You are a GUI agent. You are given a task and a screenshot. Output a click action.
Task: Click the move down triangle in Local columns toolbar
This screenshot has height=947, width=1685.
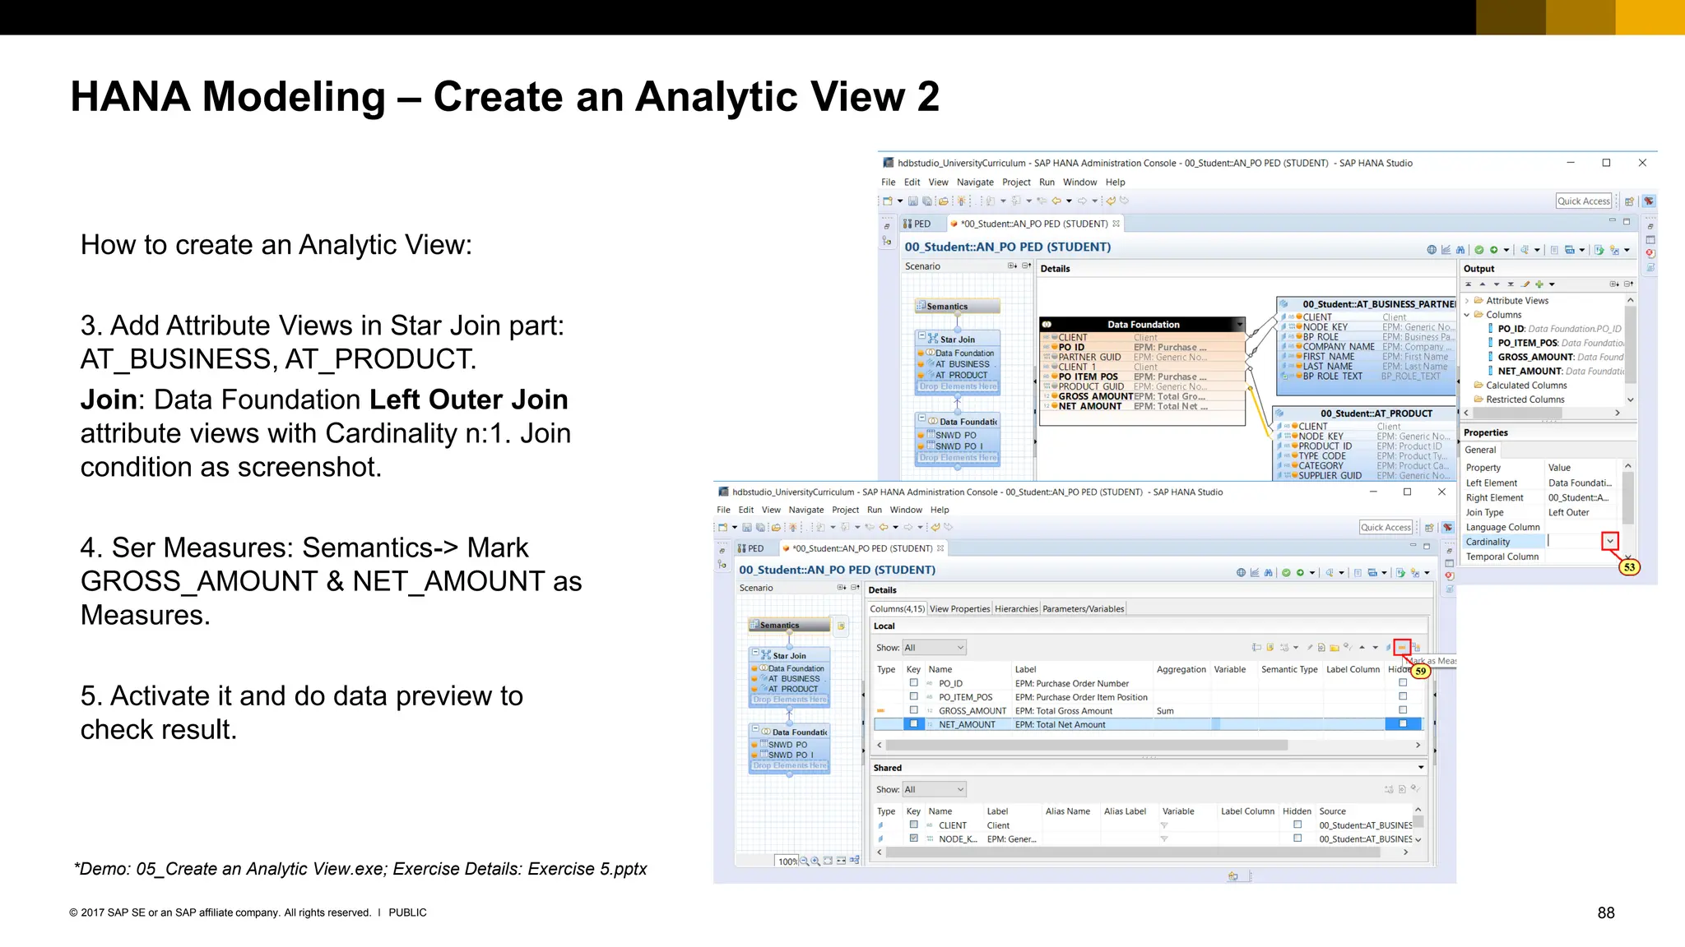click(1375, 648)
